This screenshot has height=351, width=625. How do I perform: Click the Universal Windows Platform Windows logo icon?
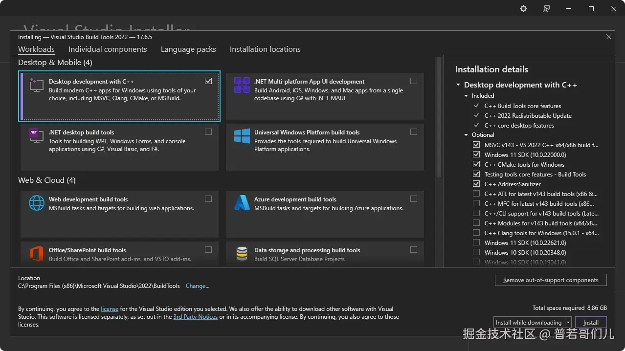pos(242,136)
